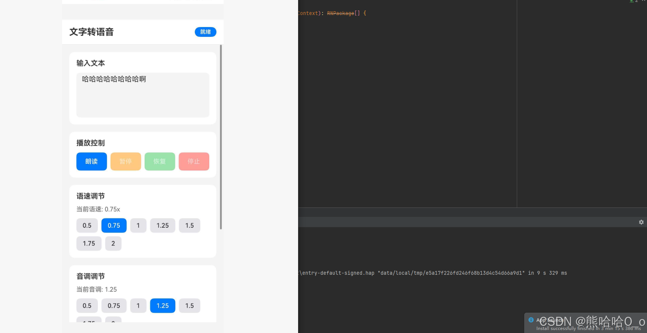This screenshot has width=647, height=333.
Task: Click the 当前音调: 1.25 label
Action: coord(97,289)
